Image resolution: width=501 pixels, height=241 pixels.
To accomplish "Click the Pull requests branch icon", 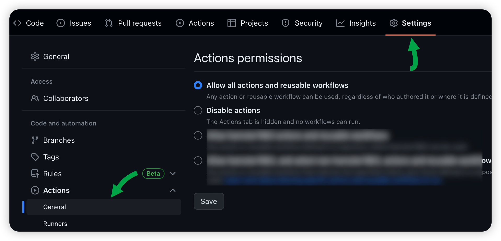I will 109,23.
